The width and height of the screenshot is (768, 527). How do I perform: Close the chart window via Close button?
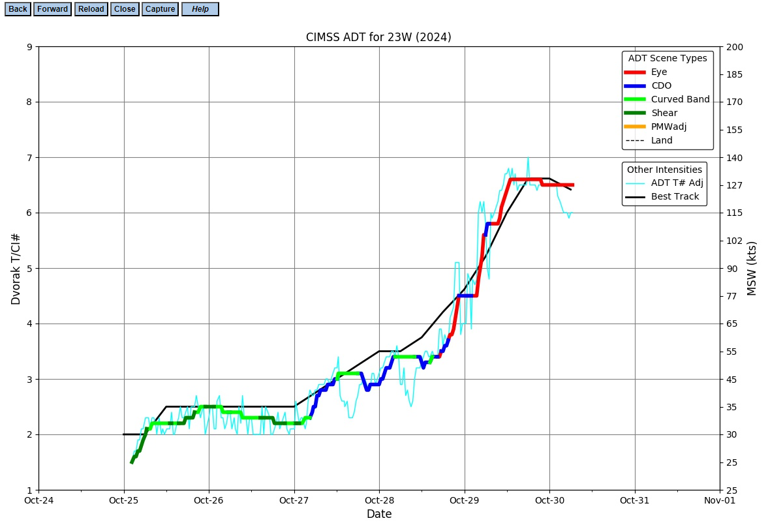[x=125, y=9]
